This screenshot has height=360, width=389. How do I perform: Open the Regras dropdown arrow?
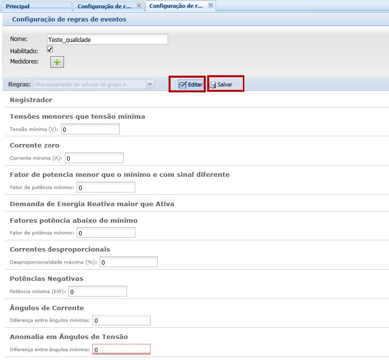[x=150, y=85]
